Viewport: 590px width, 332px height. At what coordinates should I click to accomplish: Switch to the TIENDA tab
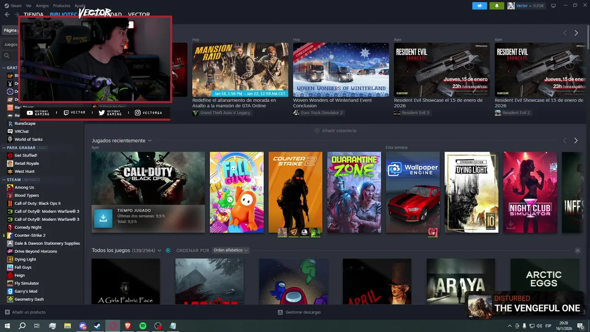click(34, 14)
